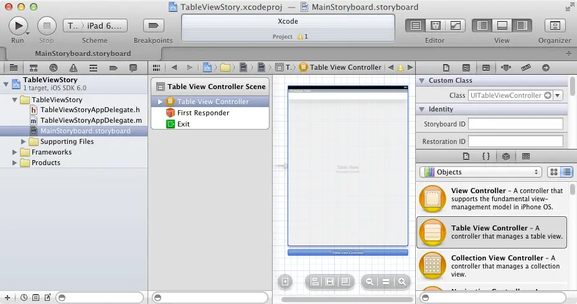577x304 pixels.
Task: Open the Issue navigator warning icon
Action: tap(73, 67)
